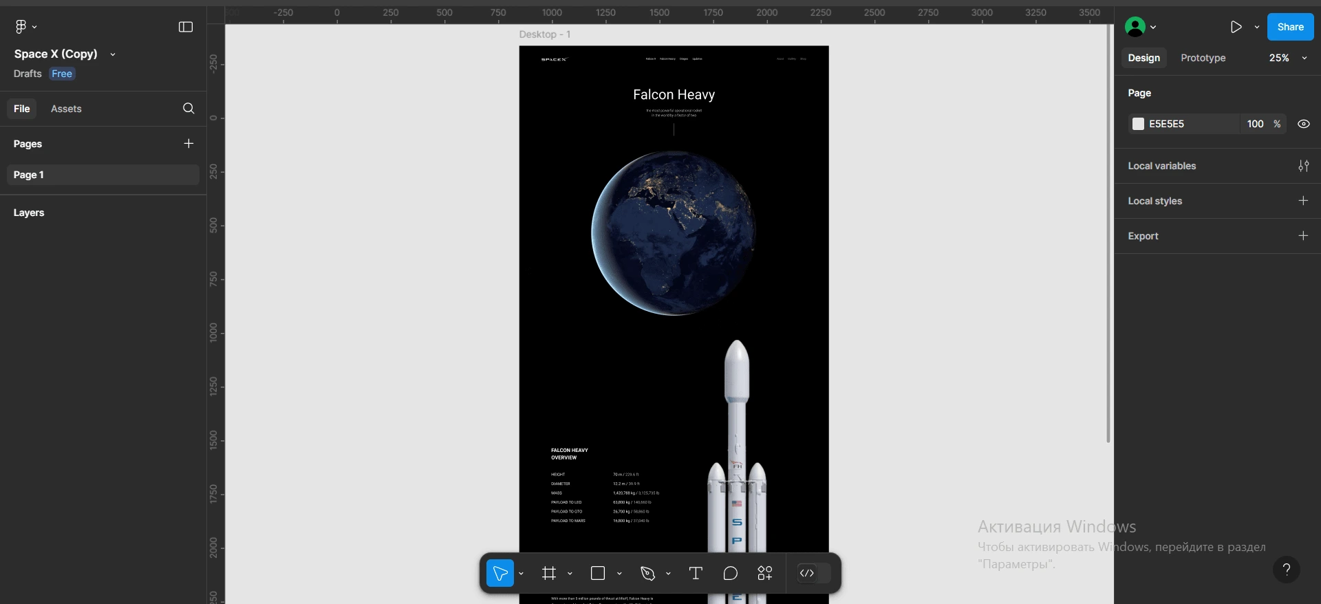Click the Free plan badge
Viewport: 1321px width, 604px height.
pos(62,74)
